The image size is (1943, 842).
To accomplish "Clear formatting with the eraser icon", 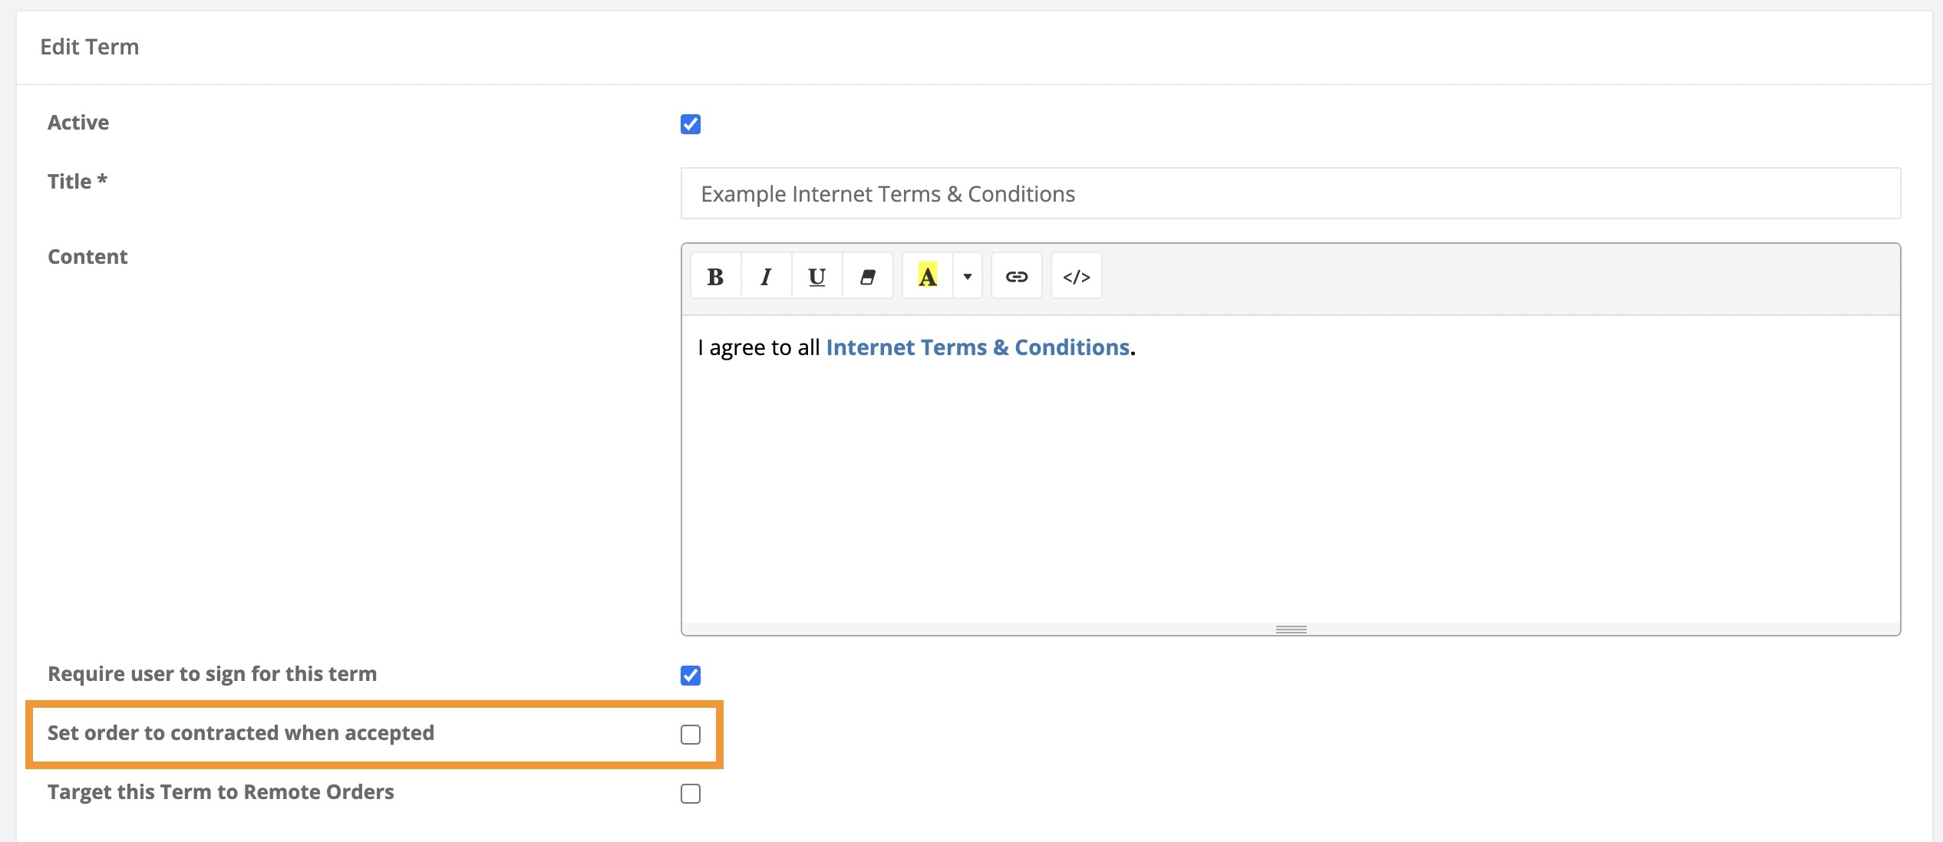I will coord(868,276).
